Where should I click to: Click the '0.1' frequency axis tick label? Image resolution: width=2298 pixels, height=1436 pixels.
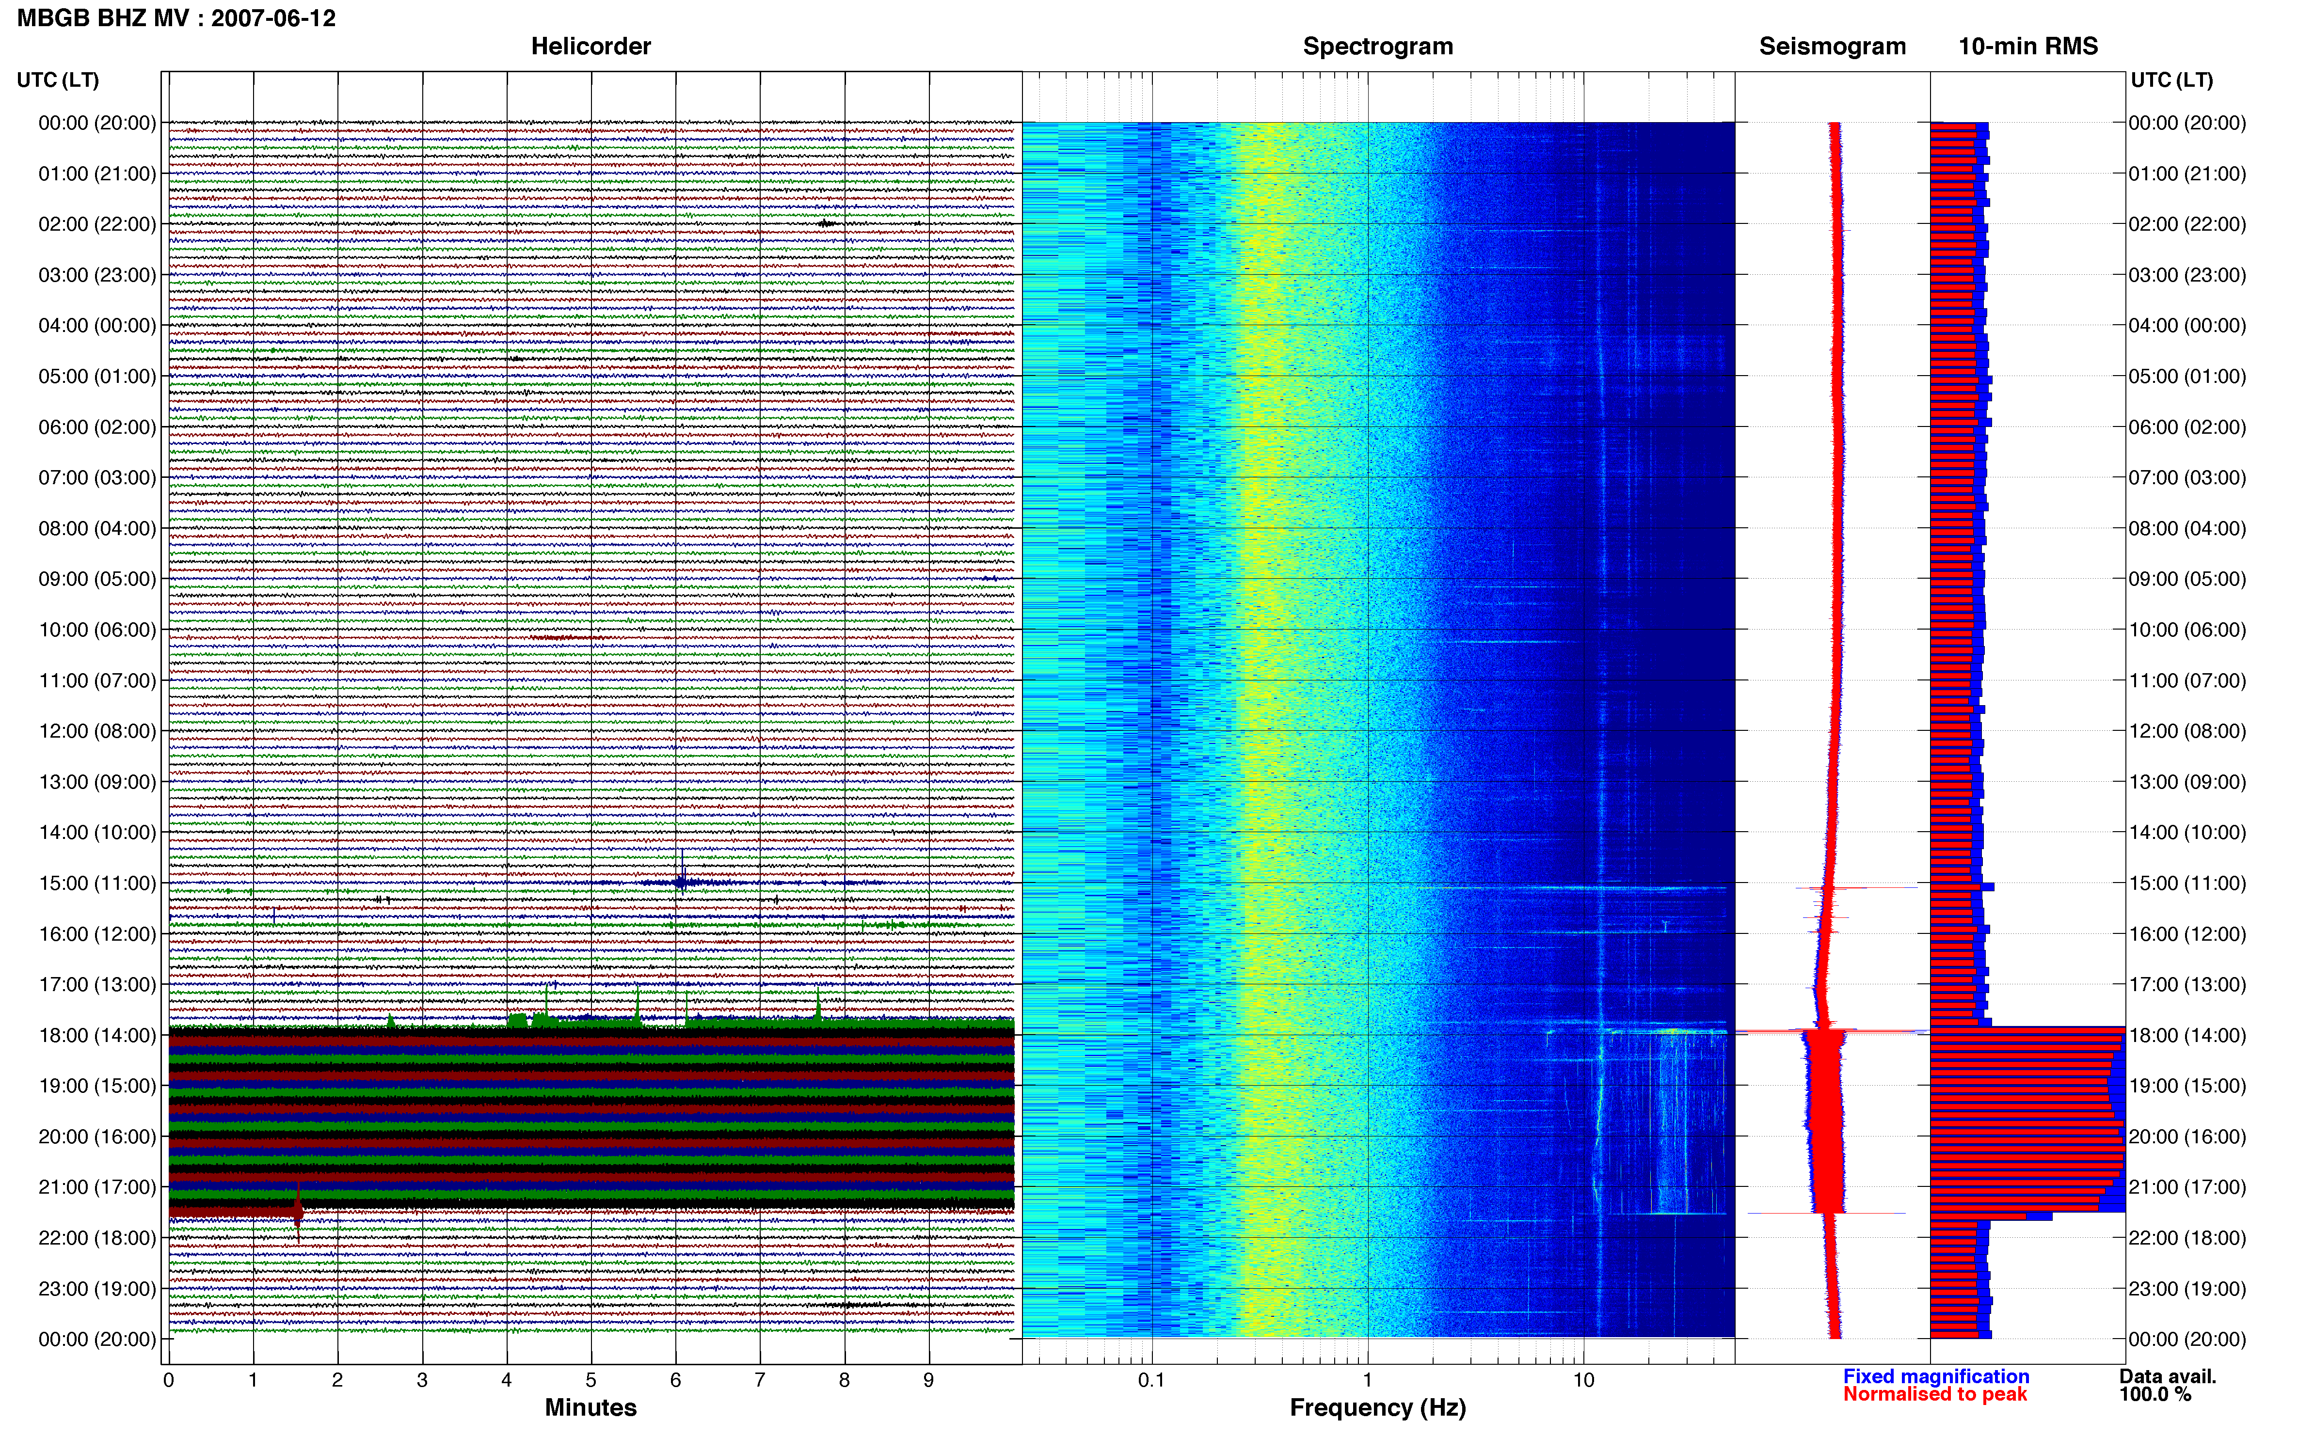click(x=1151, y=1380)
